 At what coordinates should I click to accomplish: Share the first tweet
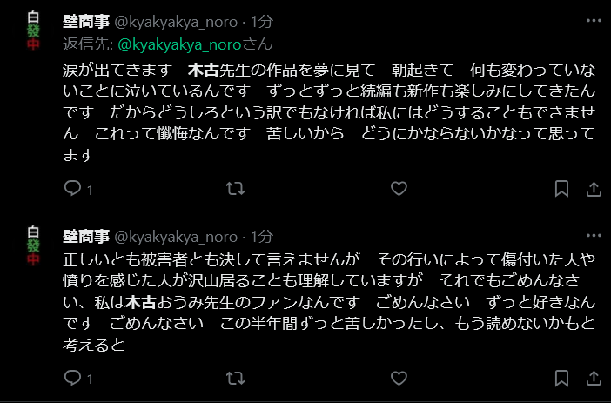pyautogui.click(x=594, y=189)
